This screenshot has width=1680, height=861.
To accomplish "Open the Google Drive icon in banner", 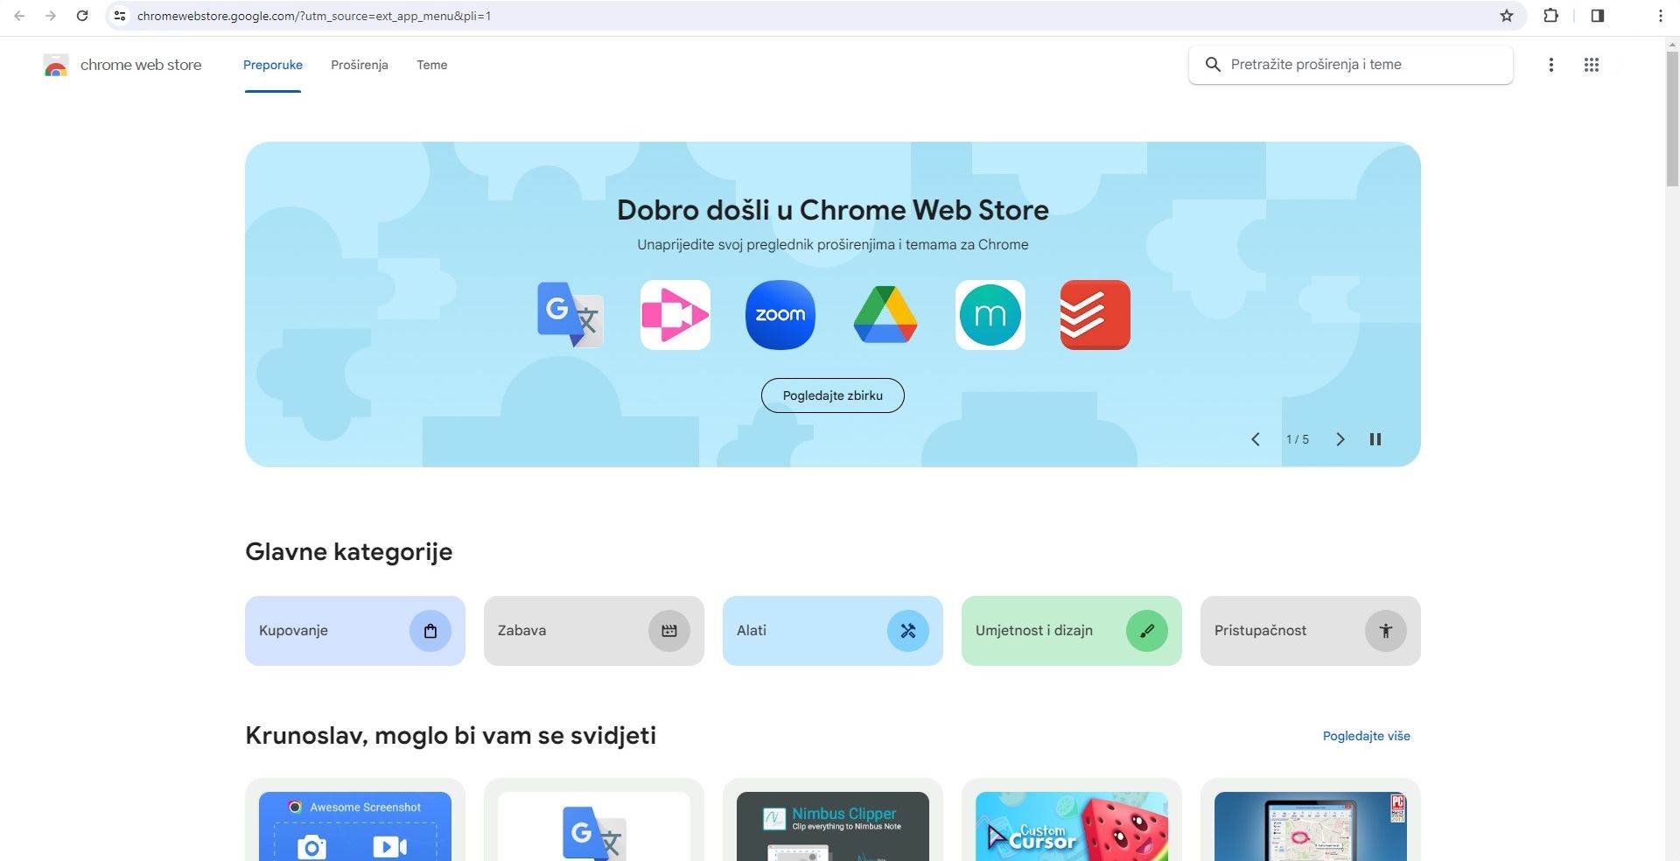I will click(x=885, y=315).
